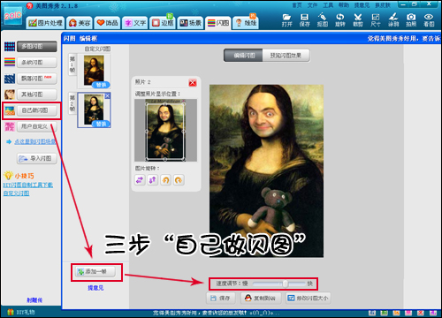This screenshot has height=318, width=442.
Task: Select the frame 1 Mona Lisa thumbnail
Action: [94, 71]
